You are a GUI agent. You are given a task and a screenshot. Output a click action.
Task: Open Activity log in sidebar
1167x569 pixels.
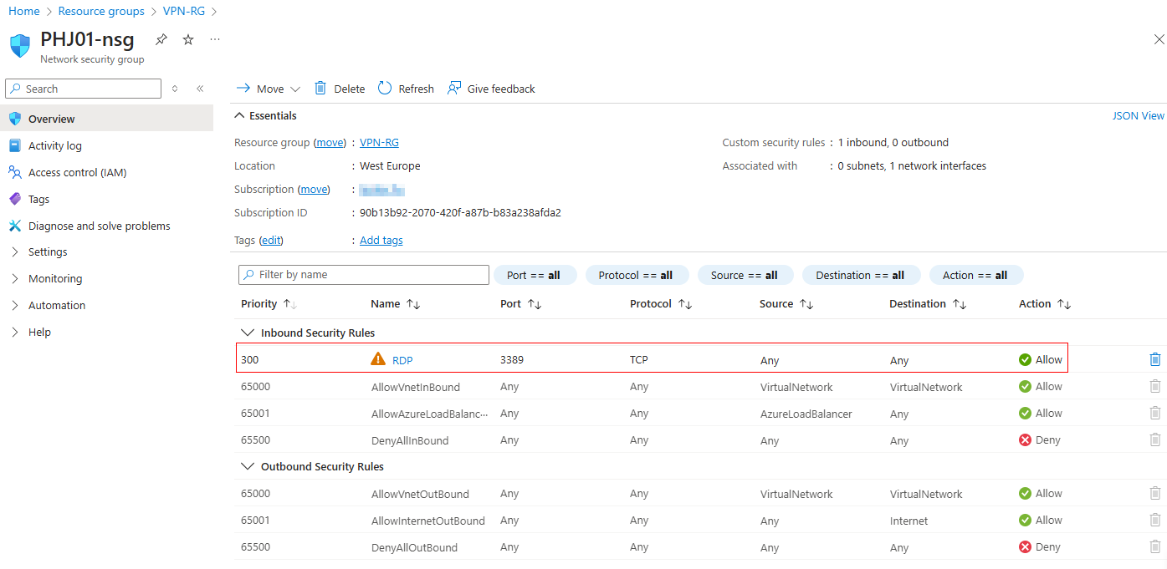coord(55,145)
